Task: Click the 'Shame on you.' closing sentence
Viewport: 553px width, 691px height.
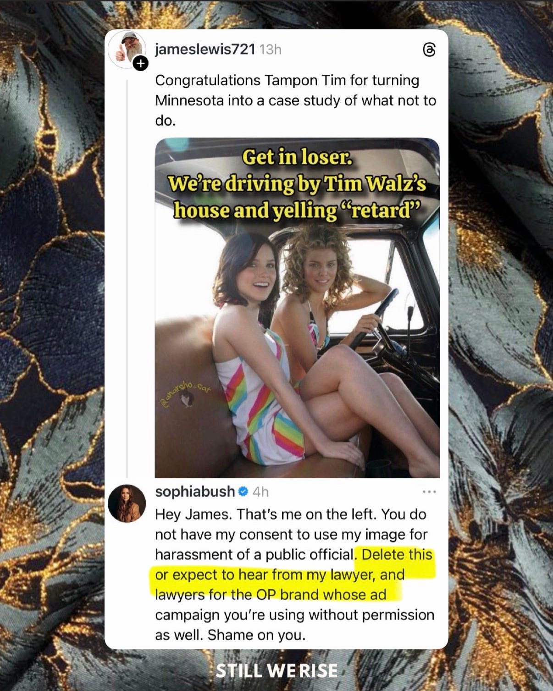Action: tap(256, 635)
